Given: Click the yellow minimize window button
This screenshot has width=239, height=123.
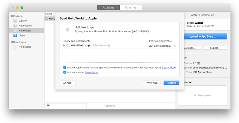Looking at the screenshot, I should point(17,7).
